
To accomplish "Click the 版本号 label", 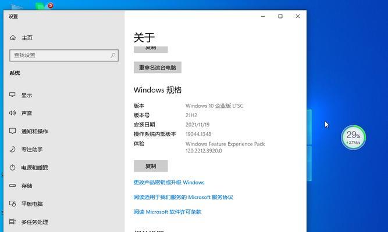I will coord(141,115).
